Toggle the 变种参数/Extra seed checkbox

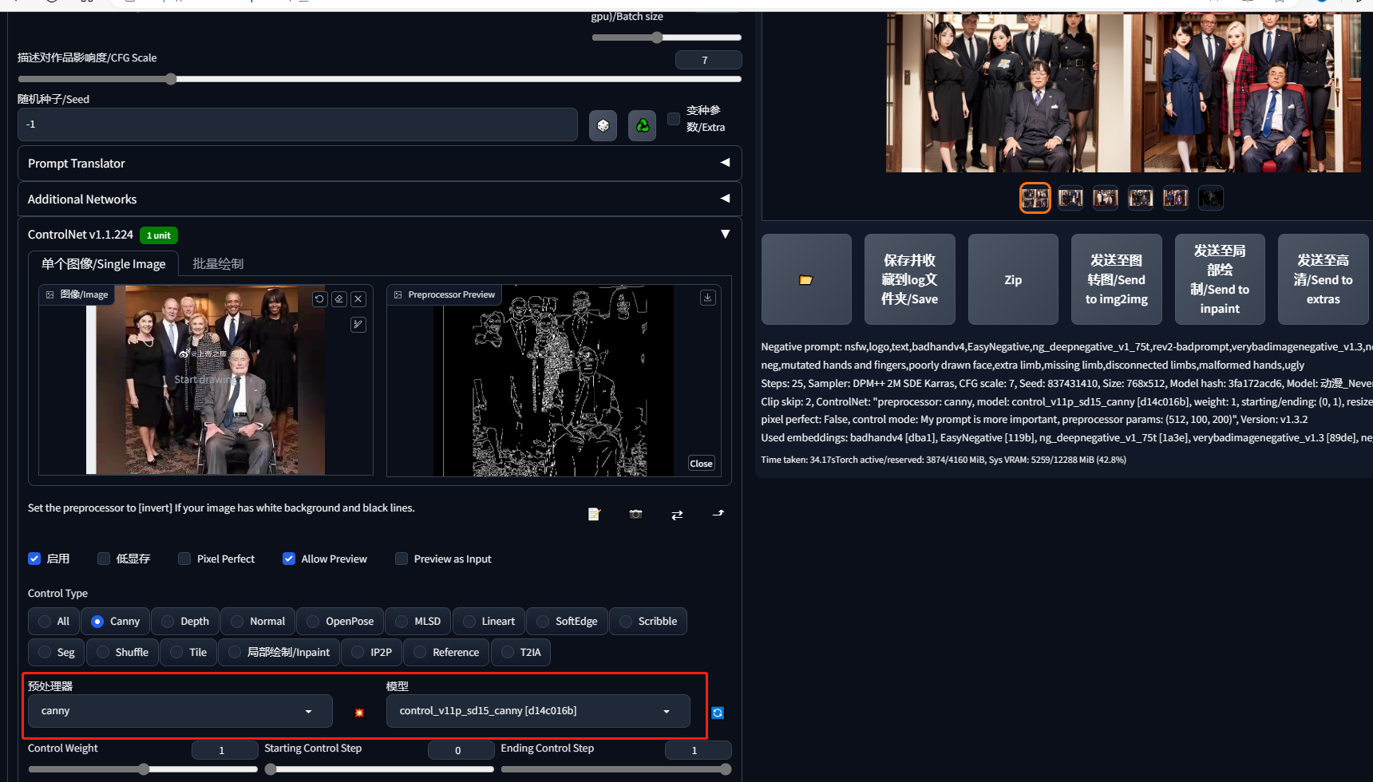click(674, 118)
